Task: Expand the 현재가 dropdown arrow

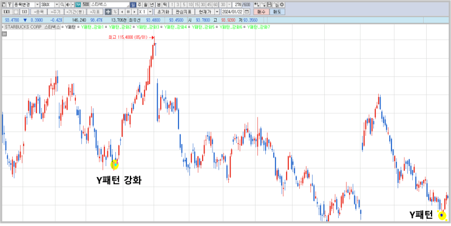Action: point(217,12)
